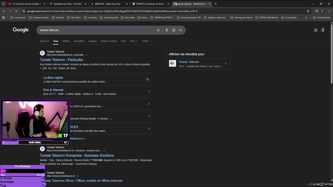Open the my research bookmark folder
Screen dimensions: 333x187
click(x=18, y=18)
